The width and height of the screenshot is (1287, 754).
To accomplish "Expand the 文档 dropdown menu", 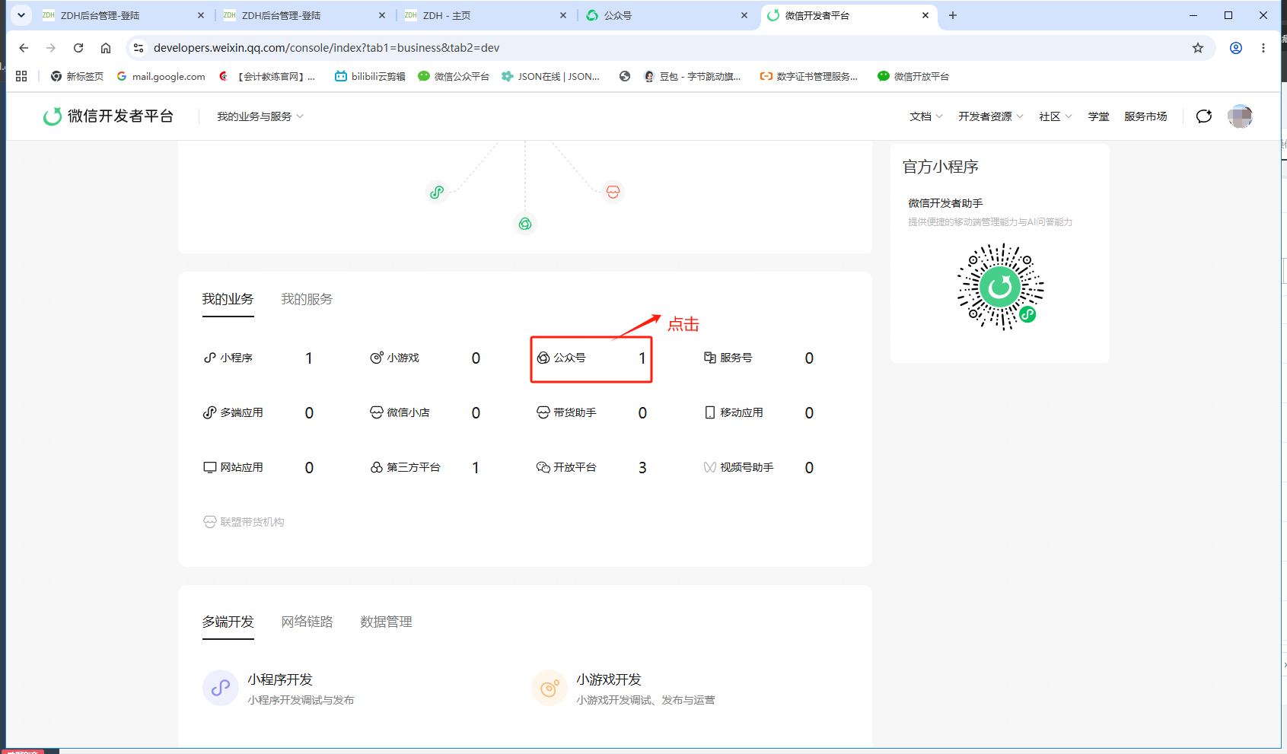I will point(926,116).
